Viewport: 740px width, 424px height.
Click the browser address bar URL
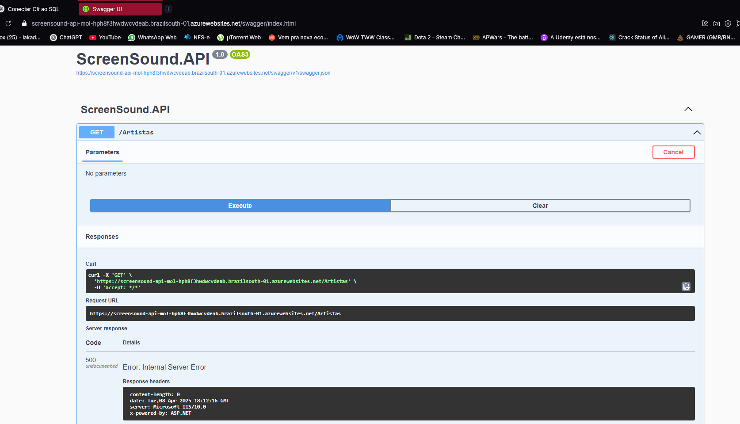(x=164, y=23)
